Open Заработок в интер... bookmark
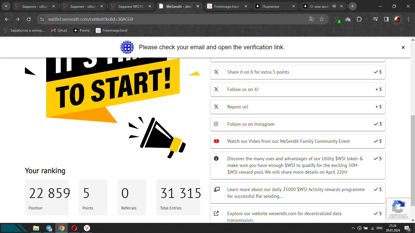Viewport: 415px width, 233px height. coord(24,30)
